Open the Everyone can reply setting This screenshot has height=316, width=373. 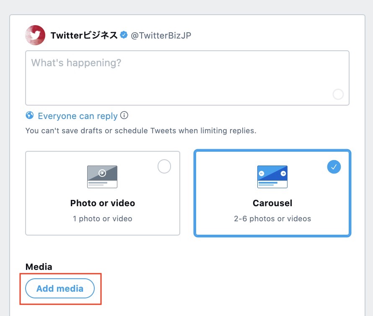click(78, 116)
